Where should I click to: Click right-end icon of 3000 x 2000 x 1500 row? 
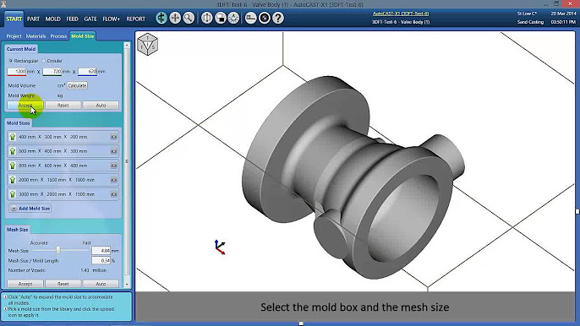(114, 194)
